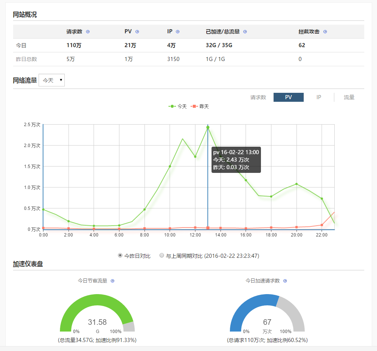Open the 请求数 help tooltip icon
Screen dimensions: 377x351
(x=88, y=32)
